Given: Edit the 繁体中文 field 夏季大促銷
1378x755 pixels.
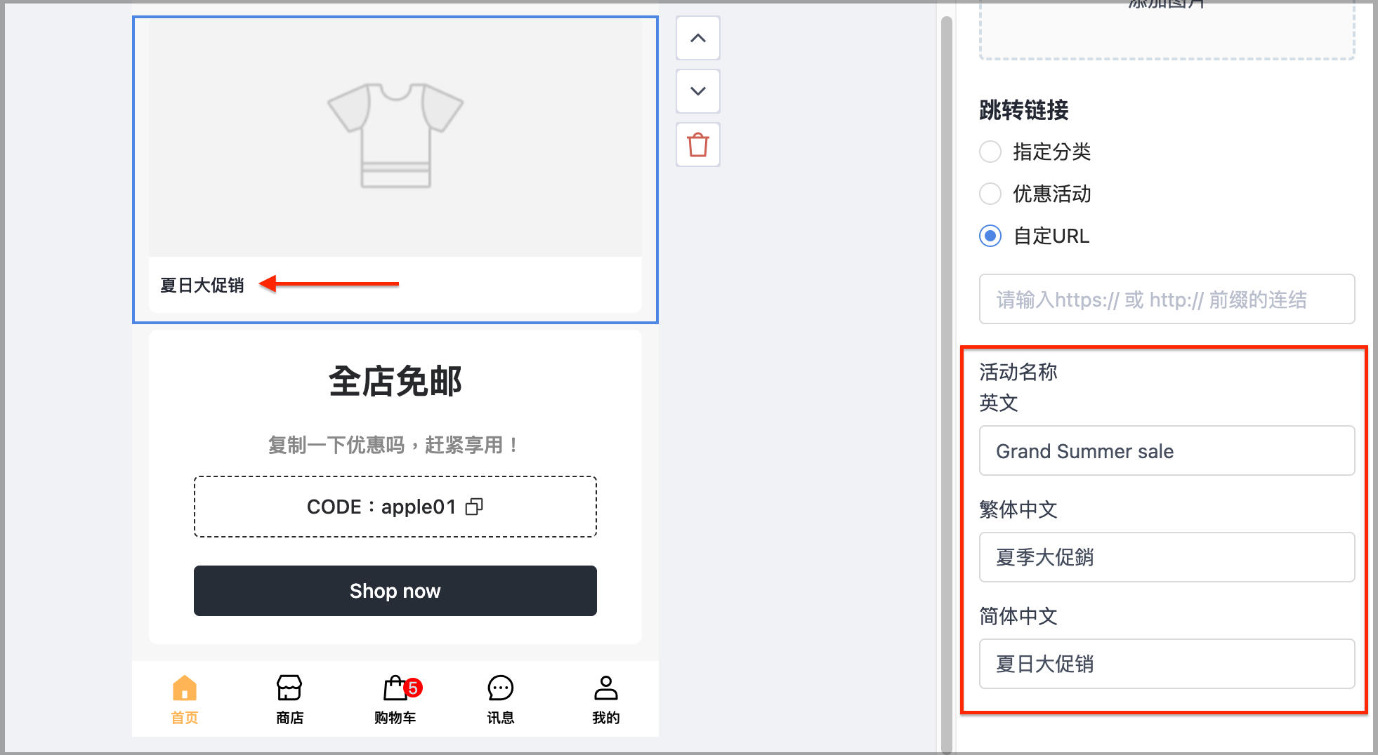Looking at the screenshot, I should pos(1167,557).
